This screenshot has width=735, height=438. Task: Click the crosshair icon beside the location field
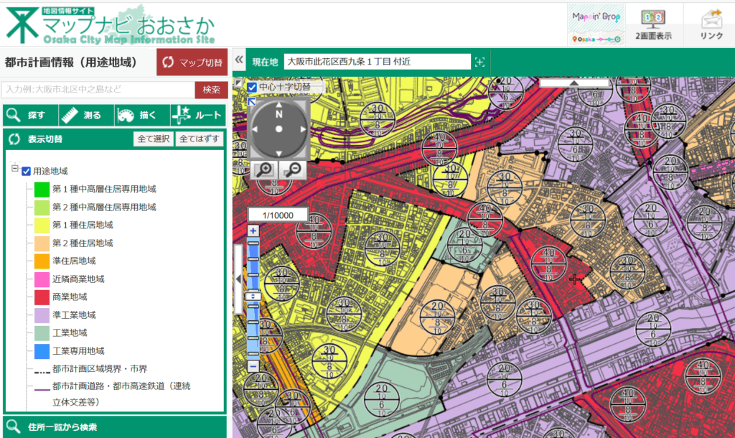pyautogui.click(x=480, y=62)
